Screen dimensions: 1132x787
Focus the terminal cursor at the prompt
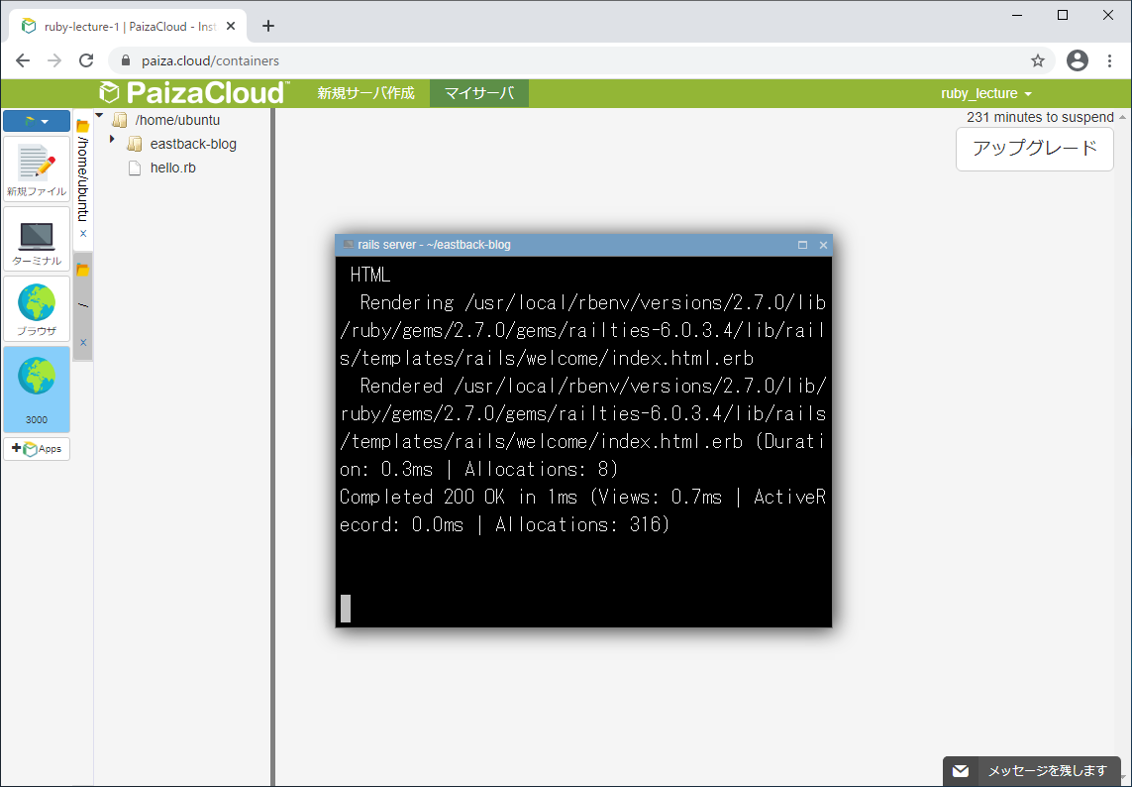[345, 609]
